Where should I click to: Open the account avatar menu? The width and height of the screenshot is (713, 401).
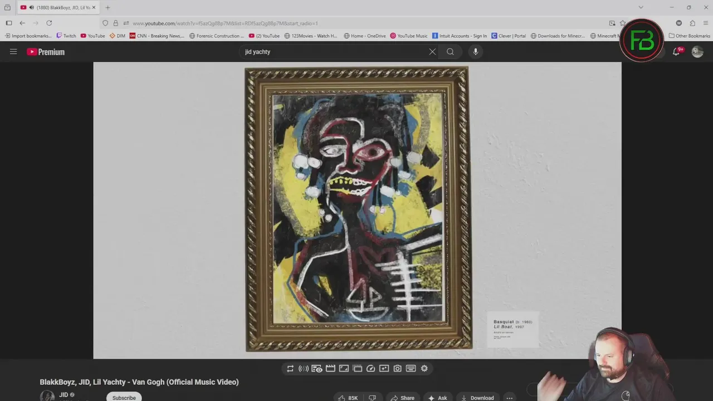click(x=697, y=52)
